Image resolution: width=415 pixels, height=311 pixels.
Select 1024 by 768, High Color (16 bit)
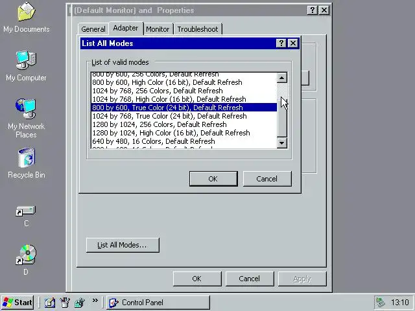point(184,99)
